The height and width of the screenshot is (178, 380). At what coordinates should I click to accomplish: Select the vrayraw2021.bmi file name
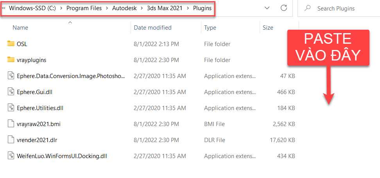39,124
